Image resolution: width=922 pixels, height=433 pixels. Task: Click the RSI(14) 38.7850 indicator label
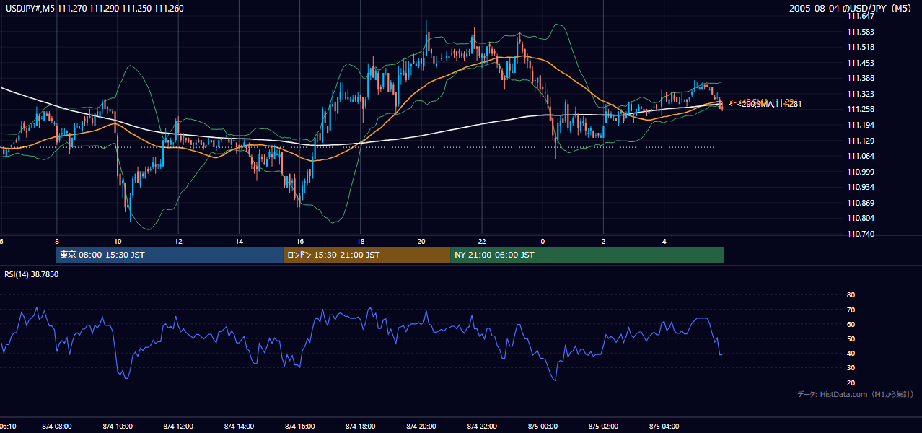[x=32, y=274]
